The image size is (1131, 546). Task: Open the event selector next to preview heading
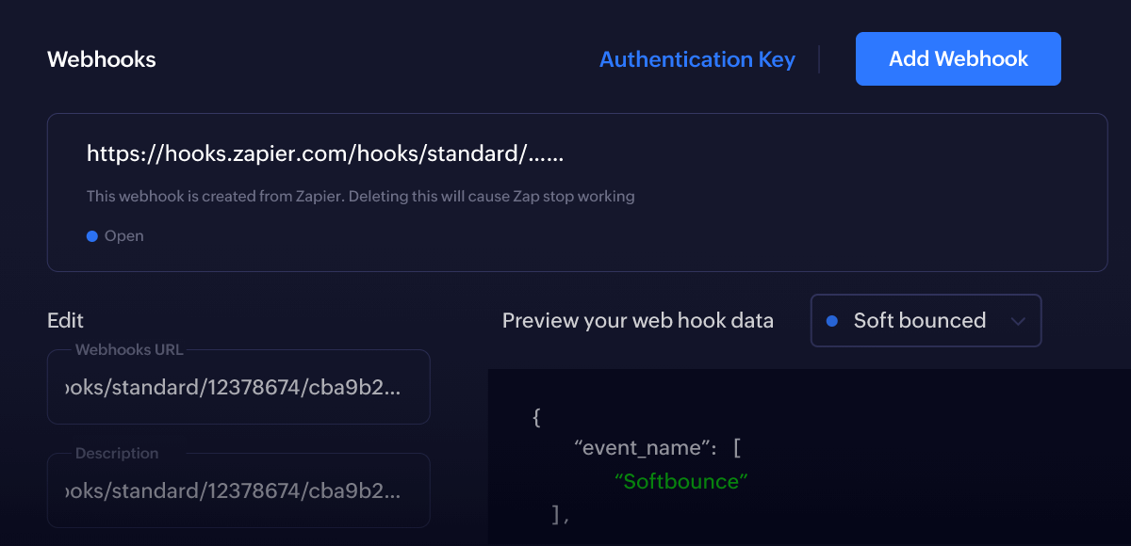click(926, 320)
